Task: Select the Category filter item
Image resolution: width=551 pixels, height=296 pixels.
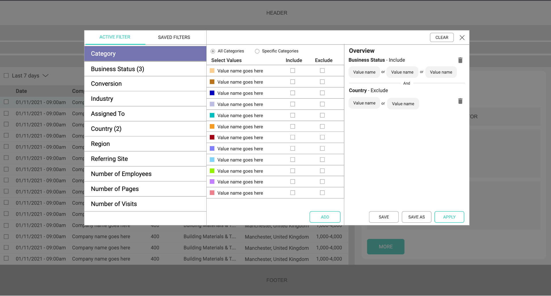Action: 145,54
